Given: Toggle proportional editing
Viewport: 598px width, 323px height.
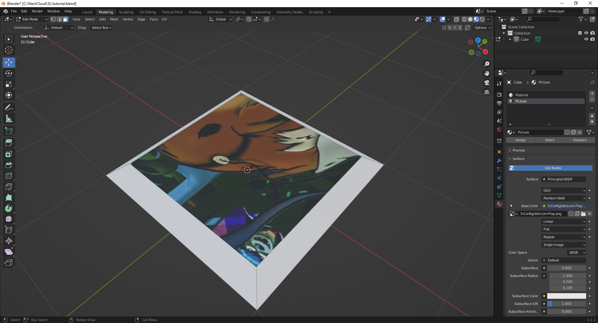Looking at the screenshot, I should (x=267, y=19).
